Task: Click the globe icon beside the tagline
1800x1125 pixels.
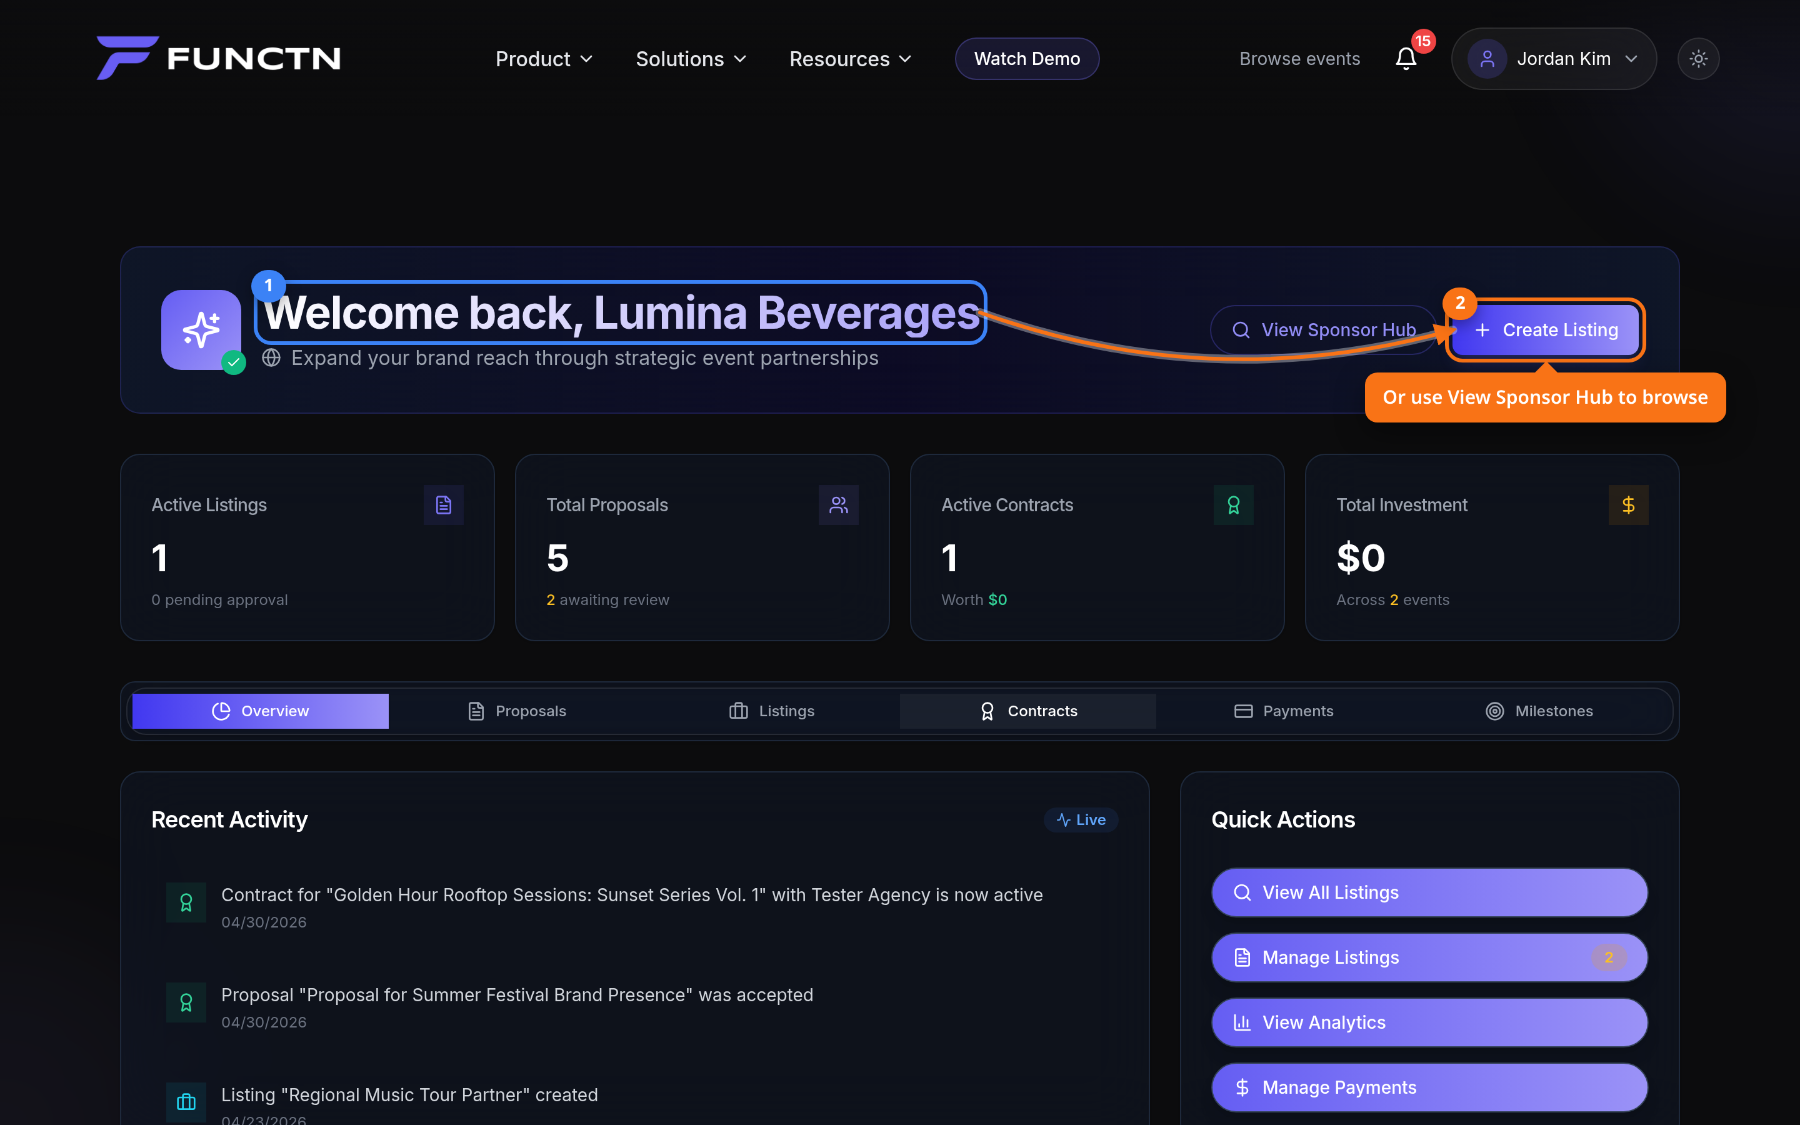Action: point(271,358)
